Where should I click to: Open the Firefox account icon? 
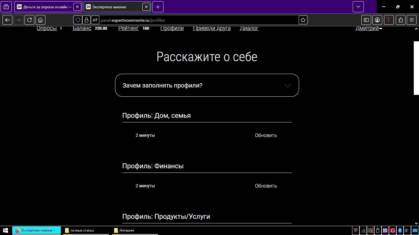click(x=377, y=20)
